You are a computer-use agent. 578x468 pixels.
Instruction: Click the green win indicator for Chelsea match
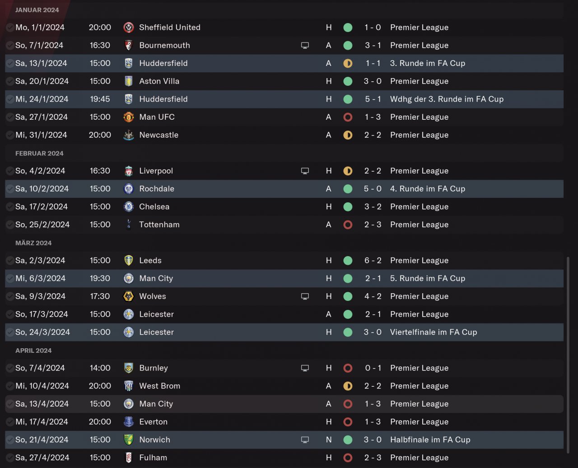348,207
